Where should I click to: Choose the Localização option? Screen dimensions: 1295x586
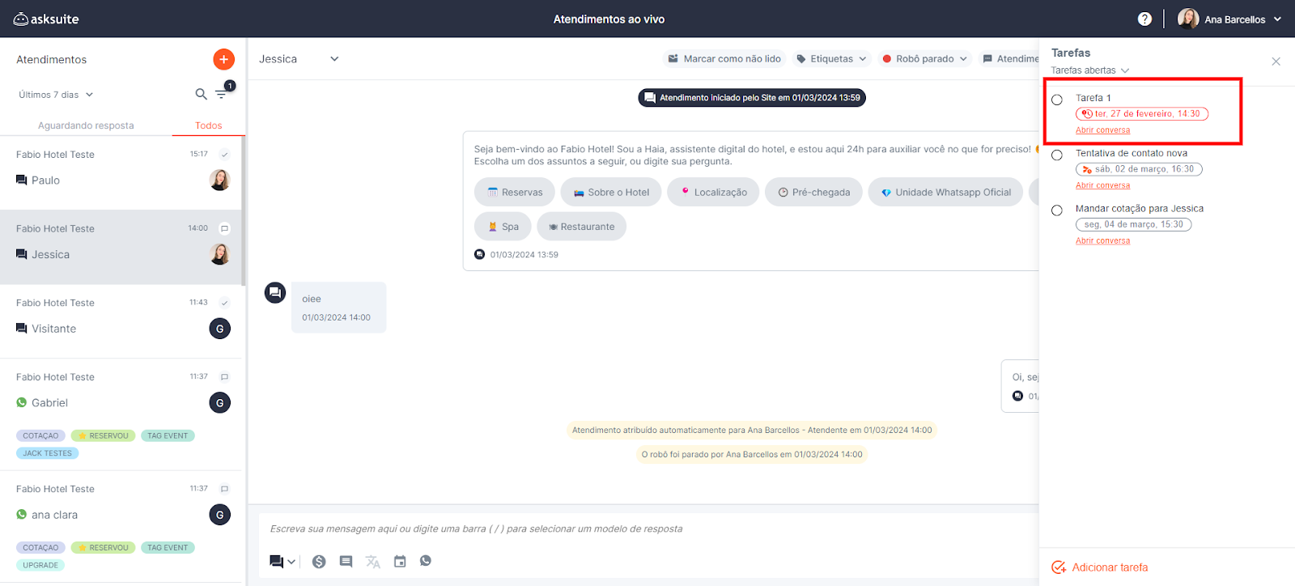click(713, 193)
